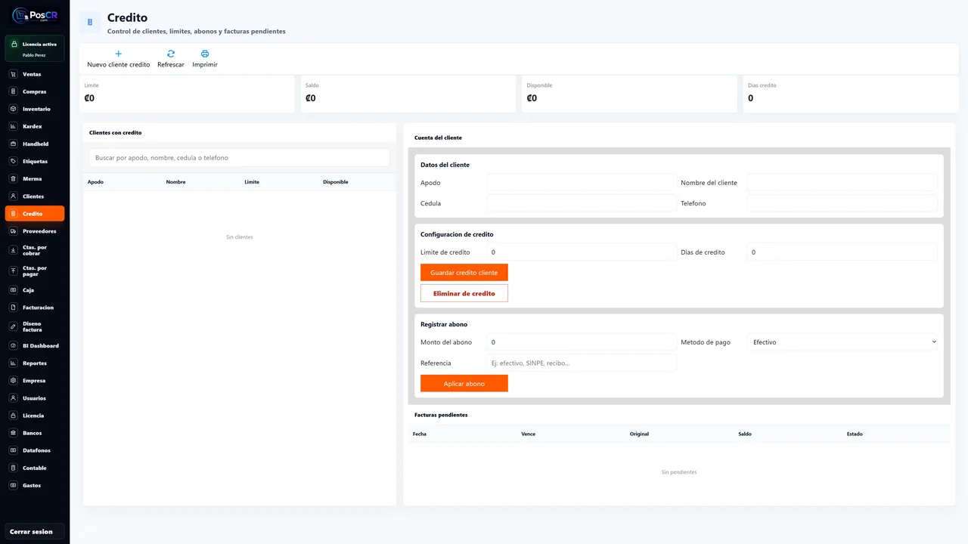Open Caja via its cash icon
This screenshot has height=544, width=968.
(14, 290)
